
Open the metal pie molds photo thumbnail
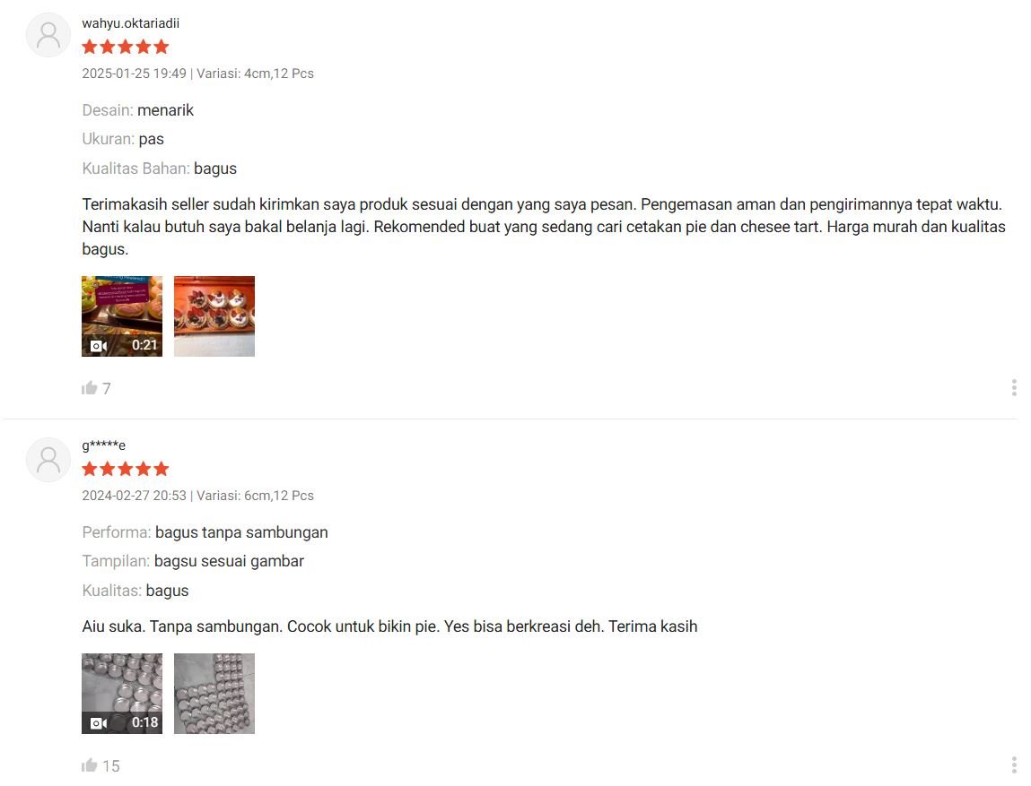click(x=214, y=694)
